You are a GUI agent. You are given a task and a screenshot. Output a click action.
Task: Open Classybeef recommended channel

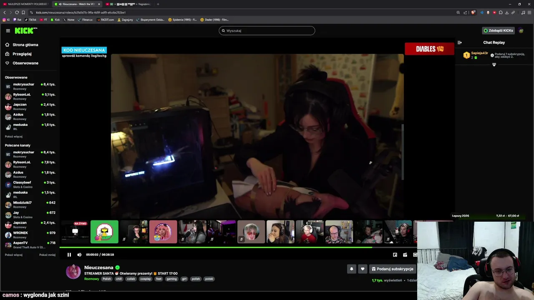30,184
